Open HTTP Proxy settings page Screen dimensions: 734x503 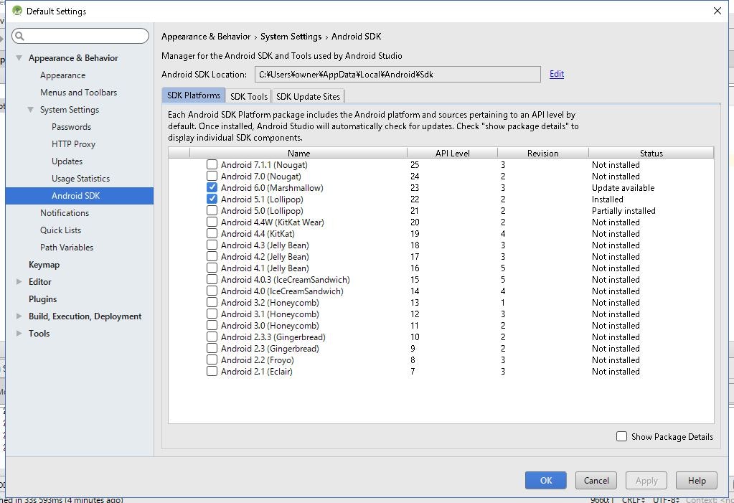coord(73,144)
